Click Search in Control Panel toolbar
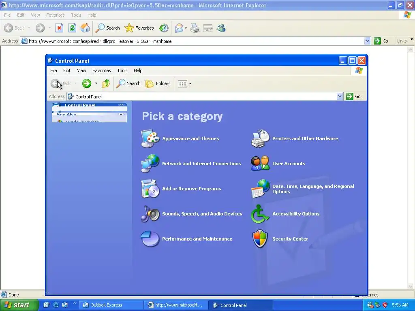Image resolution: width=415 pixels, height=311 pixels. (x=128, y=83)
